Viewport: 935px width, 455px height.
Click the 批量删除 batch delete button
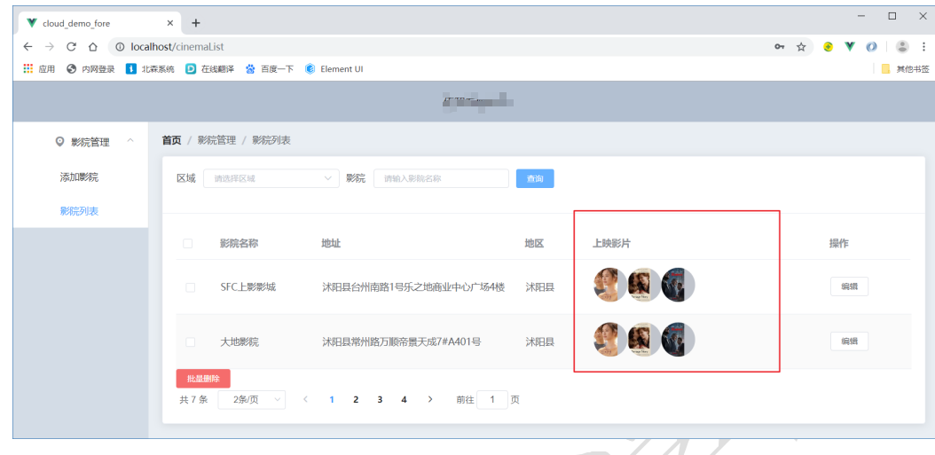click(x=203, y=379)
